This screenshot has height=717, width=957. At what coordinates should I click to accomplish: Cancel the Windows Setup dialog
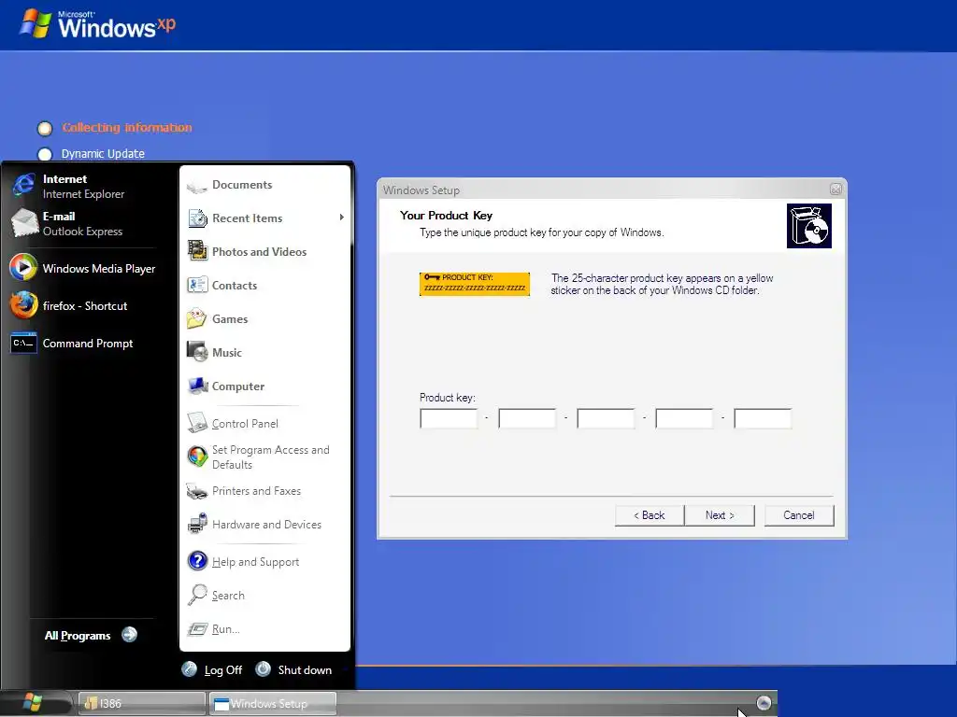coord(799,515)
